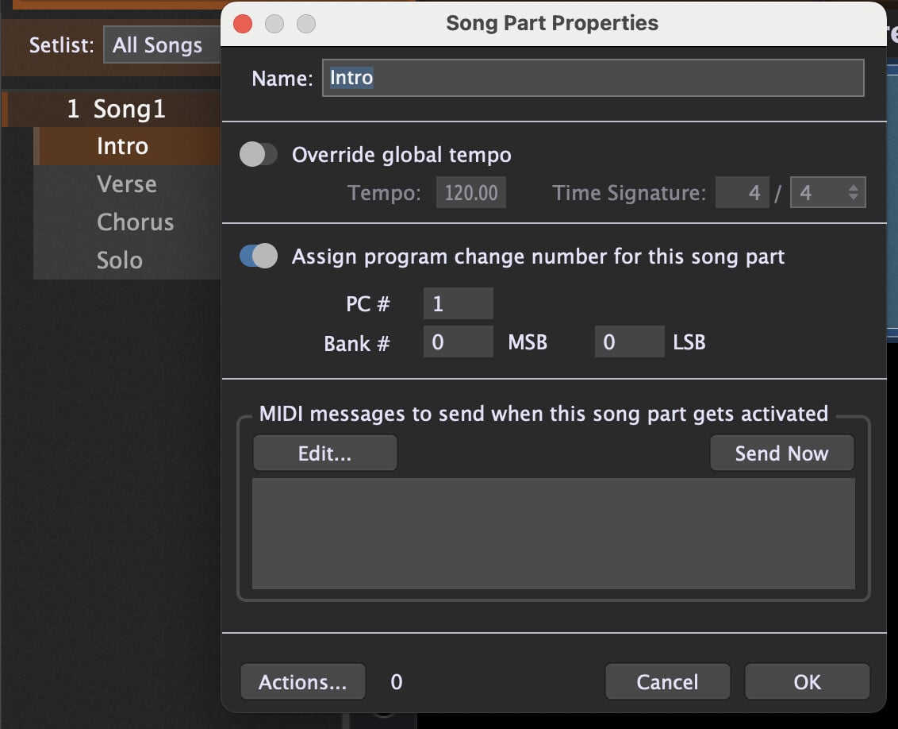Confirm dialog with OK button
The image size is (898, 729).
(807, 682)
